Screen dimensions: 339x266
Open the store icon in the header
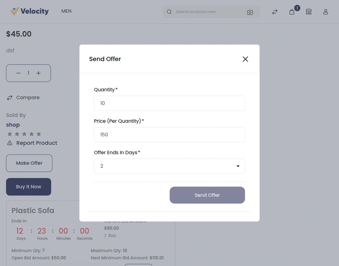point(309,12)
